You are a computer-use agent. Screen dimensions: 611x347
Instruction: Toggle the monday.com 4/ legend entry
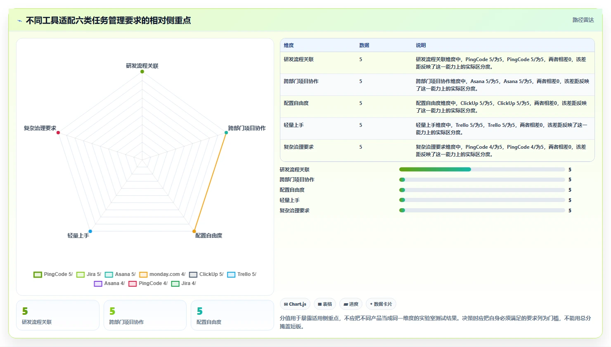point(162,274)
